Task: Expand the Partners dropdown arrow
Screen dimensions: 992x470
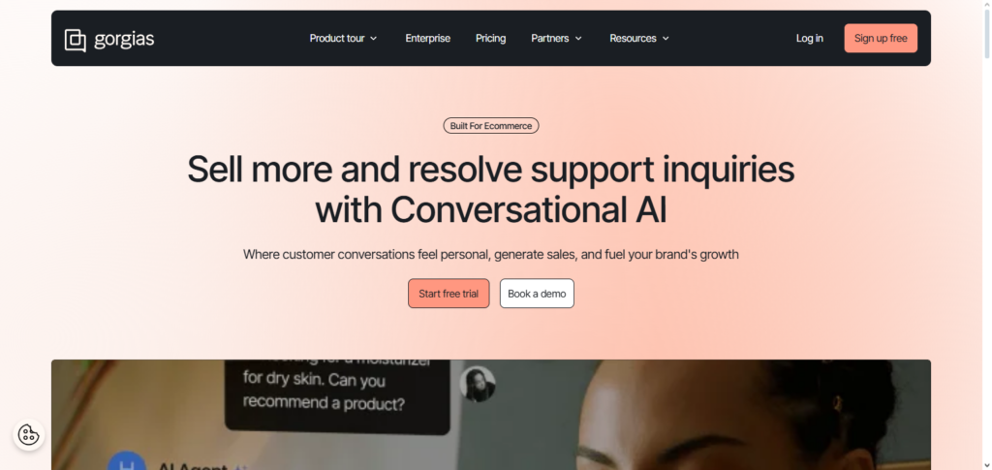Action: click(578, 39)
